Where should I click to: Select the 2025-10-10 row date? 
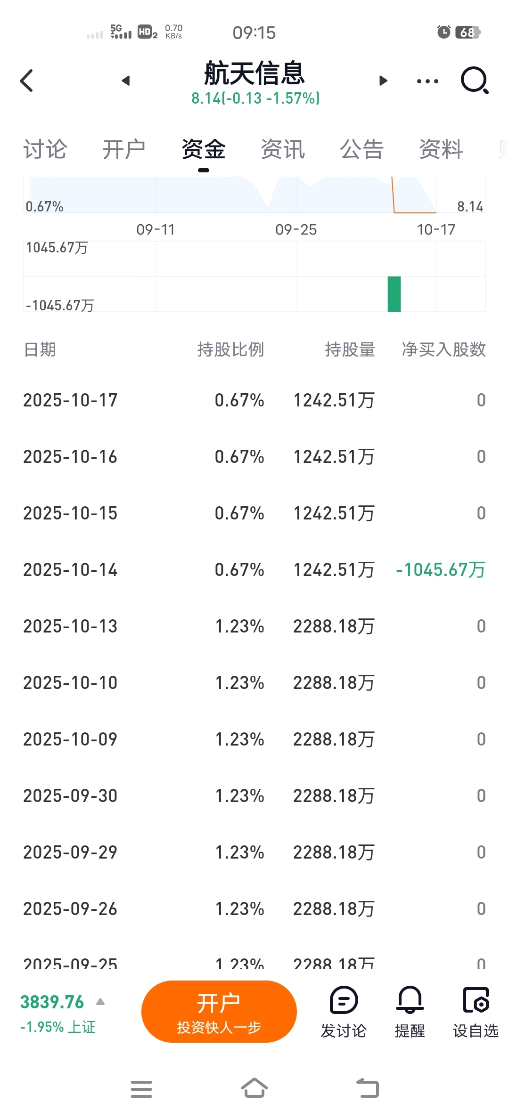click(x=70, y=683)
